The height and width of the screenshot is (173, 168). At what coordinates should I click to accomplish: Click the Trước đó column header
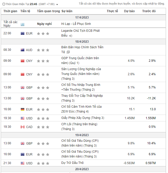[149, 11]
